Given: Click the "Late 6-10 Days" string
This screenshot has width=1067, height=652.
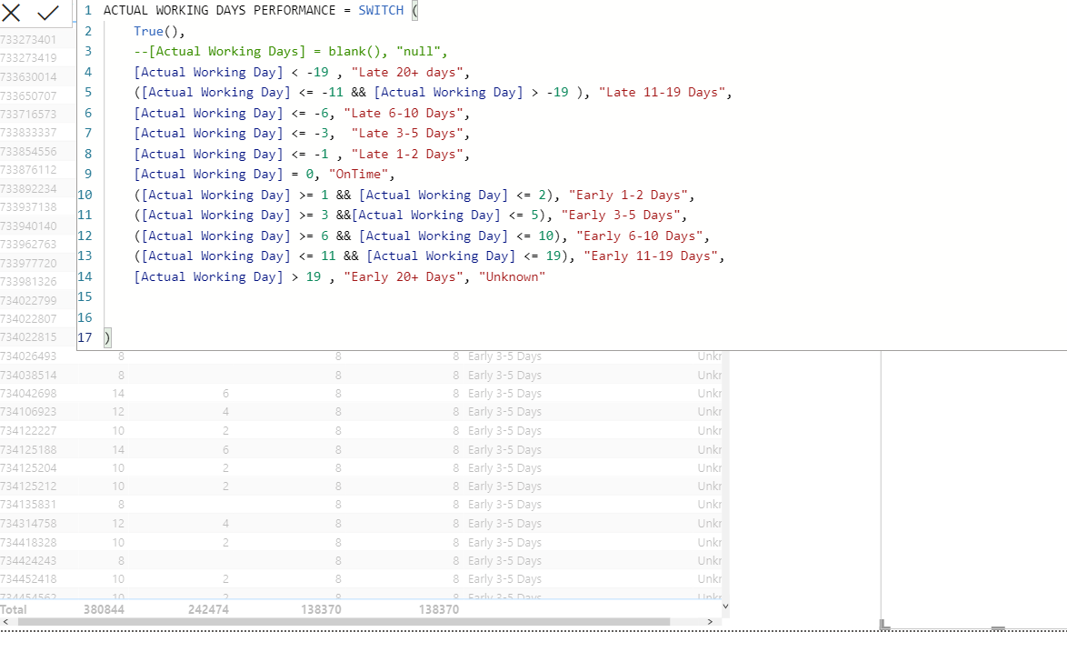Looking at the screenshot, I should tap(403, 113).
